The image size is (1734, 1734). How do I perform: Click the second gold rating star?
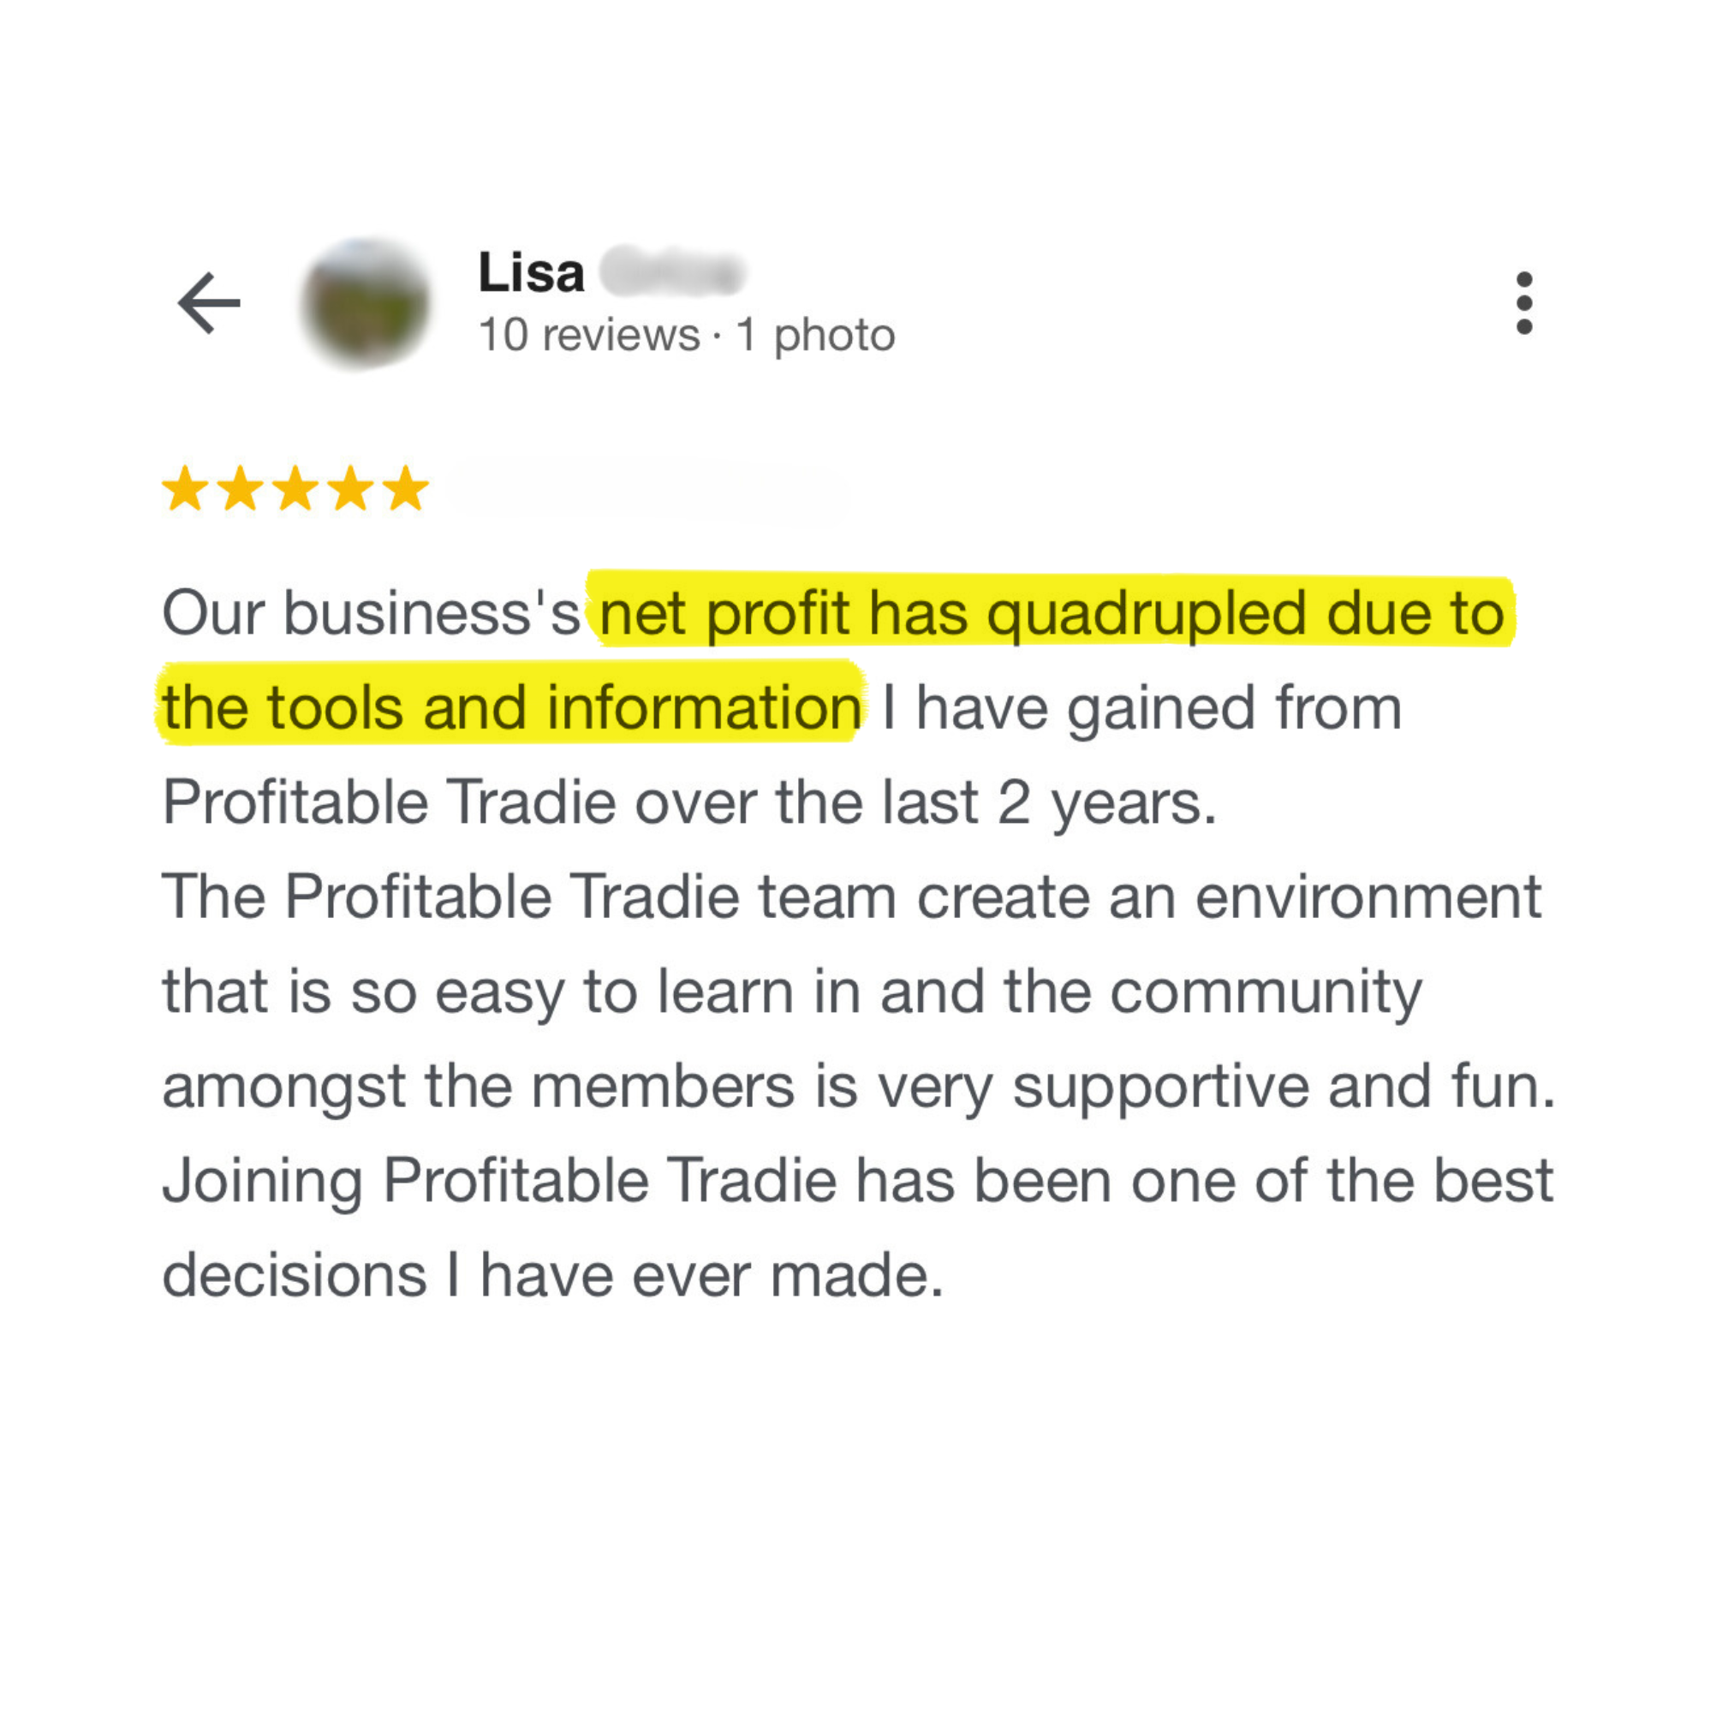pos(241,488)
